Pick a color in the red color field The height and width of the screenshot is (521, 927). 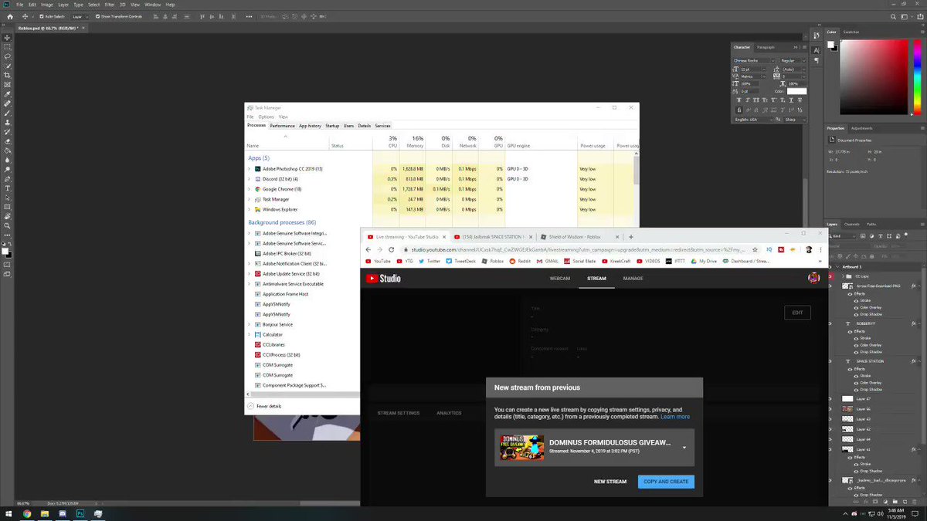point(874,76)
